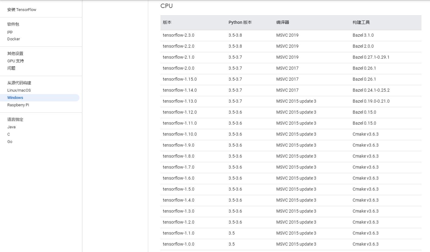Open GPU 支持 in the sidebar
This screenshot has width=430, height=252.
(x=16, y=61)
